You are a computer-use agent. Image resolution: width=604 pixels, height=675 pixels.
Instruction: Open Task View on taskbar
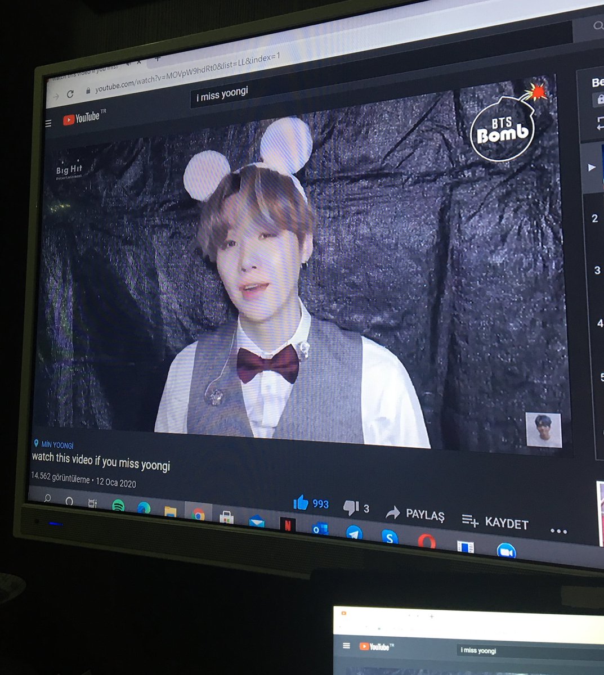pos(92,502)
